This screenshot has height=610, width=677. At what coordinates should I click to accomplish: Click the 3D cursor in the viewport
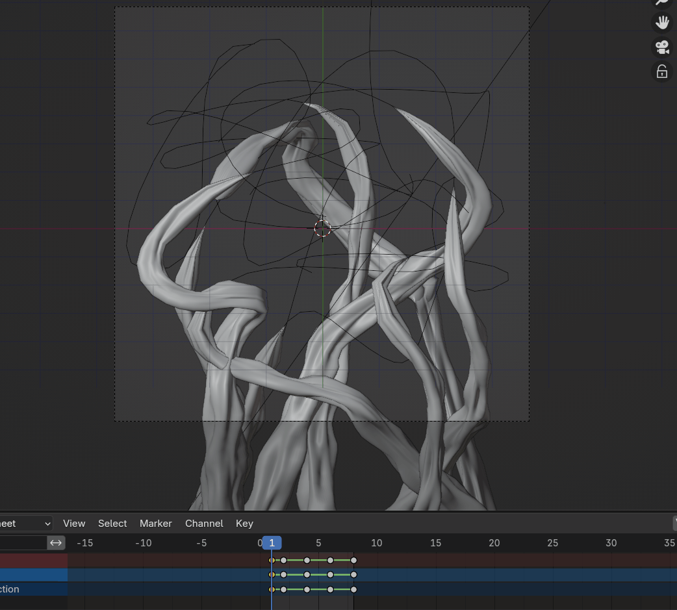tap(322, 228)
